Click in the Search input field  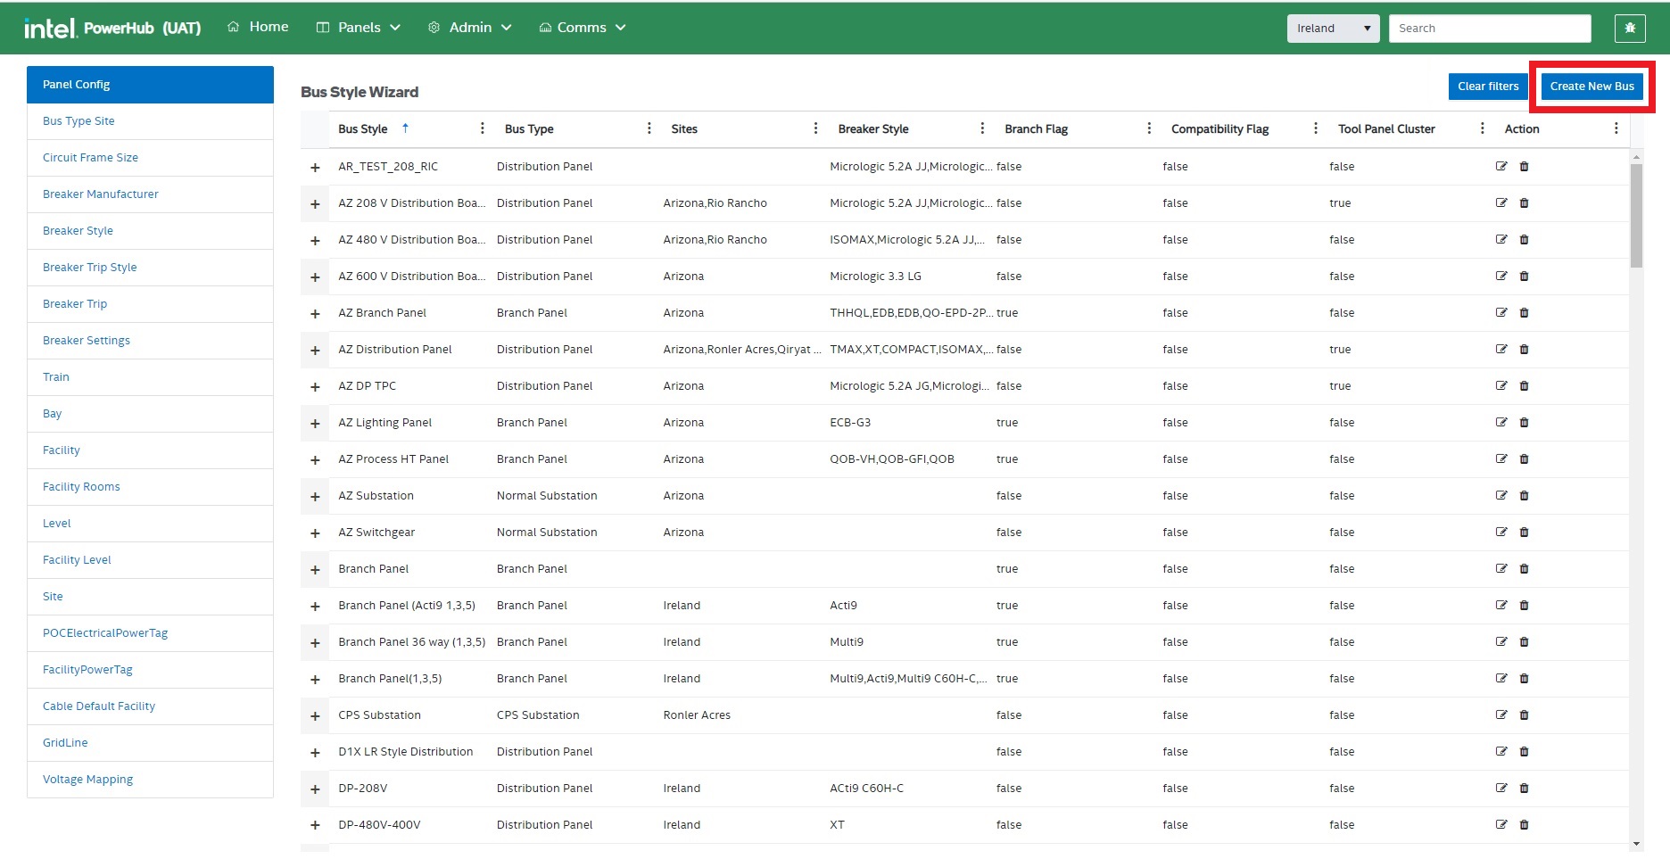1489,29
